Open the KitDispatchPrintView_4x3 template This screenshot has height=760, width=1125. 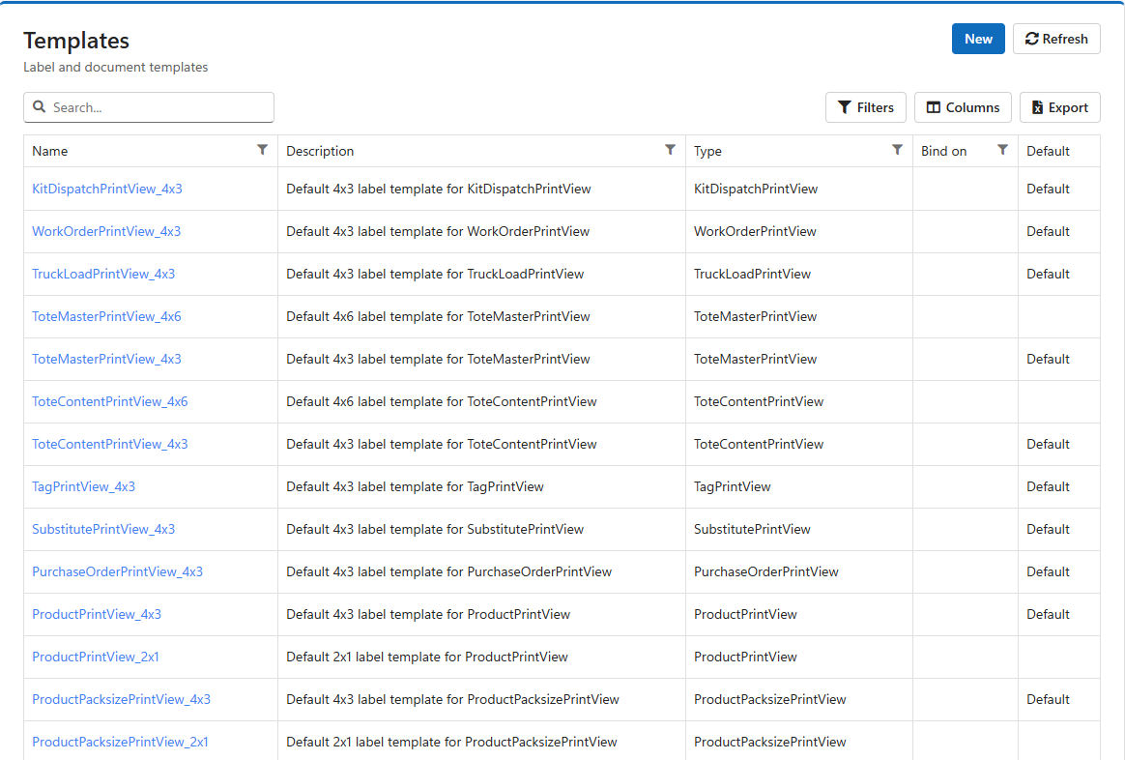tap(107, 189)
